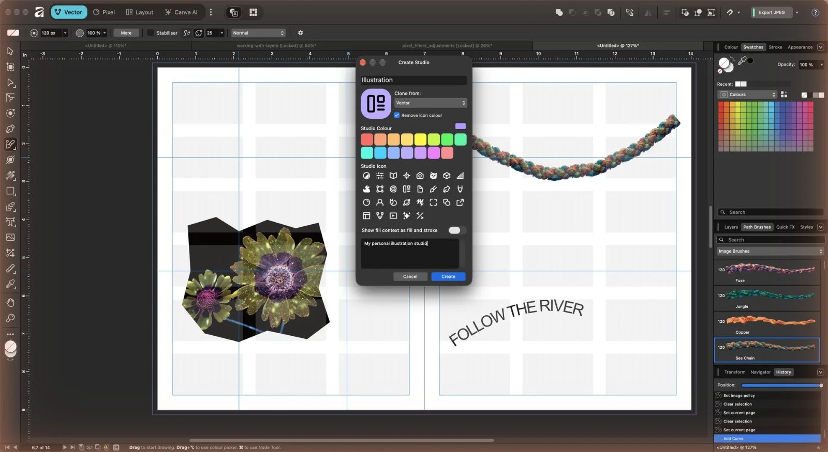Pick the external-link arrow studio icon
Viewport: 828px width, 452px height.
click(460, 202)
